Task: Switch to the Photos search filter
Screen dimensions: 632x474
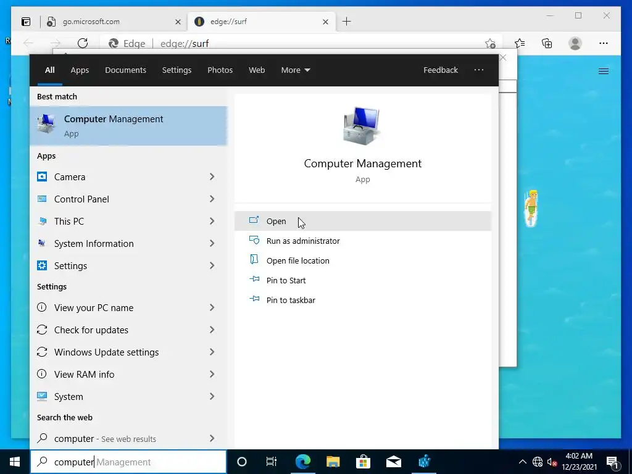Action: [220, 70]
